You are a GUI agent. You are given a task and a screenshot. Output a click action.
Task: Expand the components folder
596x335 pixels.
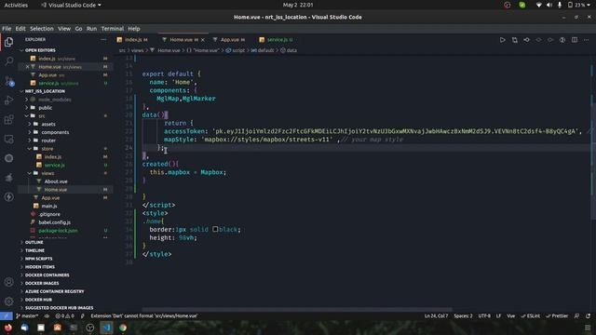30,132
